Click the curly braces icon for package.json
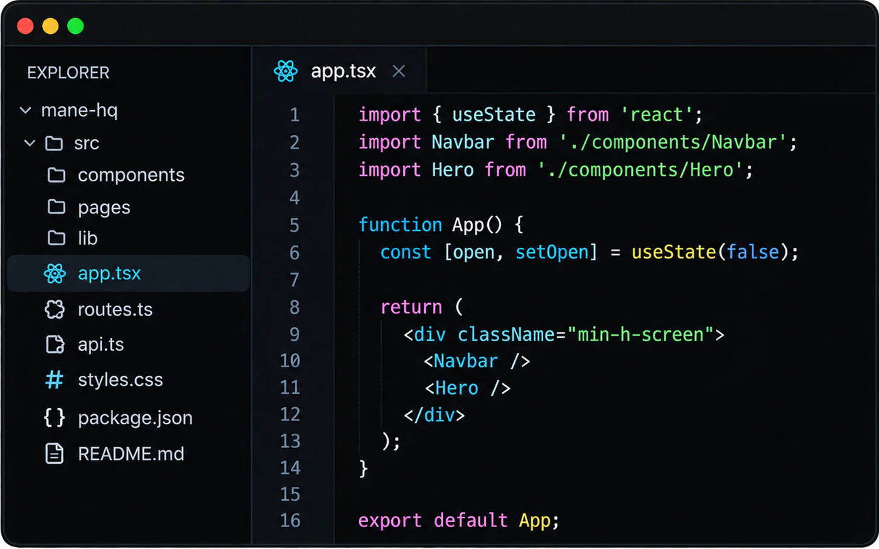This screenshot has width=879, height=549. [55, 417]
